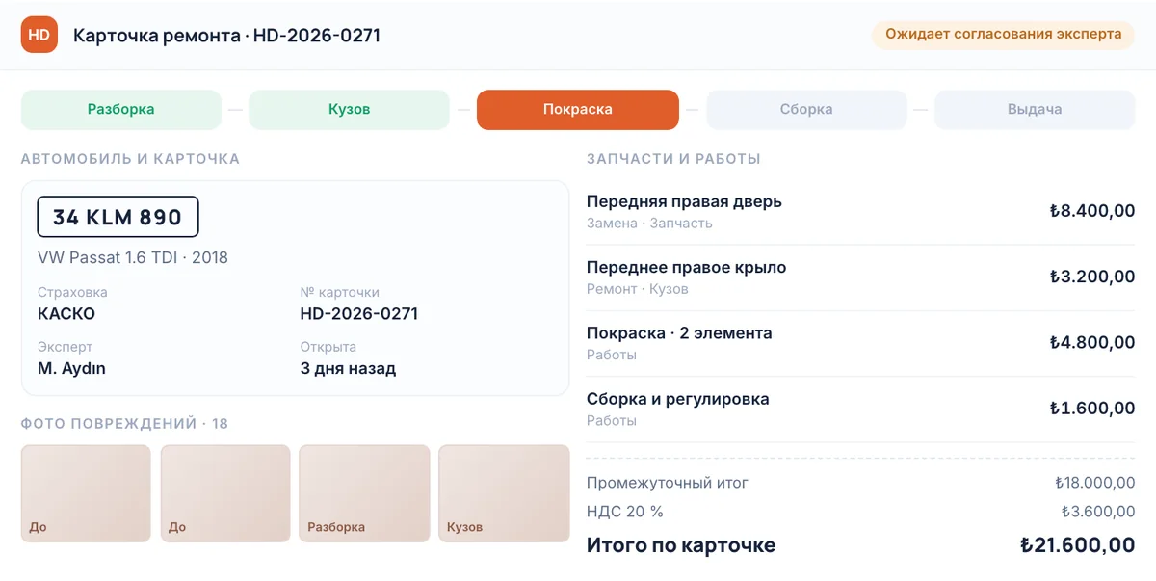Click the Итого по карточке total amount
Viewport: 1156px width, 581px height.
click(1077, 545)
